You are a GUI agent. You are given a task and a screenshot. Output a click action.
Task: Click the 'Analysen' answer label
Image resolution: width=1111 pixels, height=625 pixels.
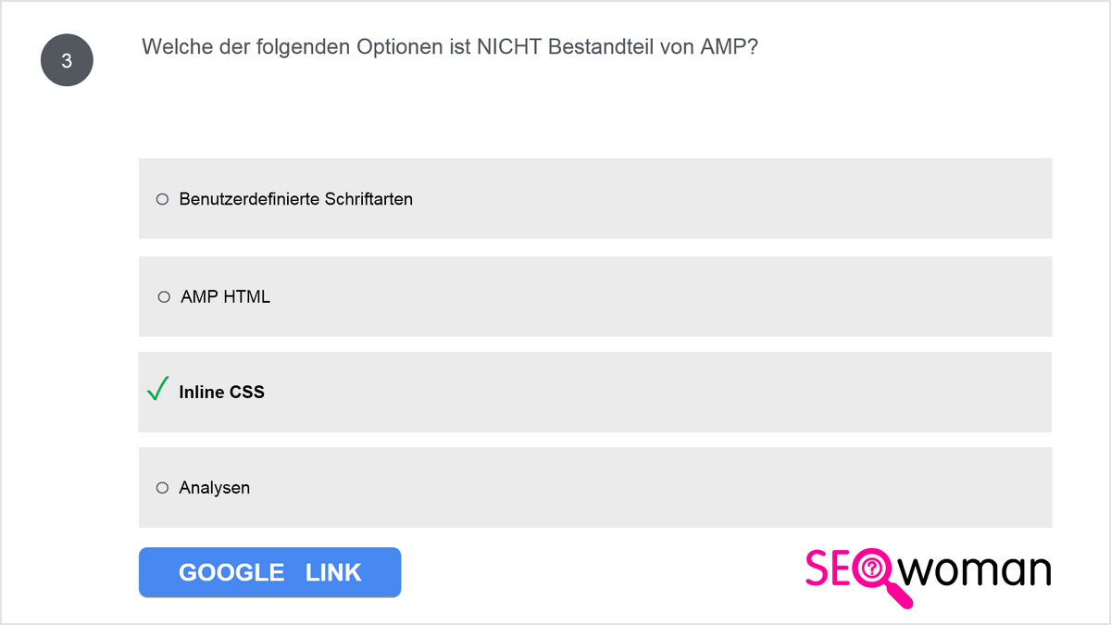point(215,487)
